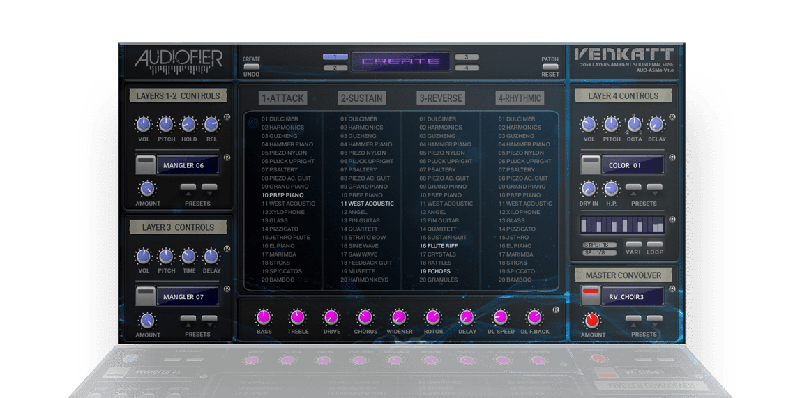Click the DL F.BACK knob
Image resolution: width=786 pixels, height=398 pixels.
click(535, 317)
